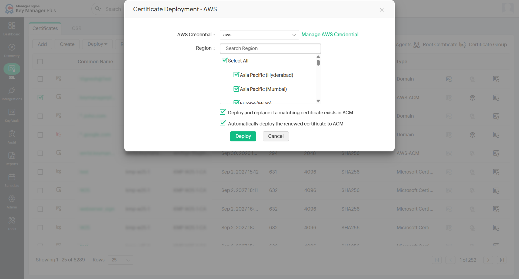Click the Common Name column header
Screen dimensions: 519x279
tap(95, 62)
